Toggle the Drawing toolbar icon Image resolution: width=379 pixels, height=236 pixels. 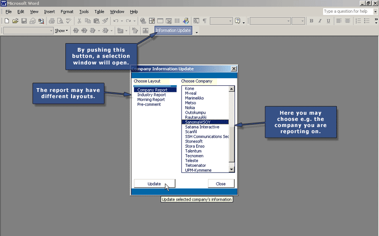(186, 21)
